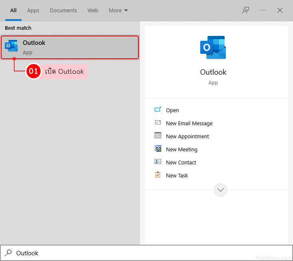Expand more actions with the chevron button
The width and height of the screenshot is (293, 261).
click(x=220, y=190)
